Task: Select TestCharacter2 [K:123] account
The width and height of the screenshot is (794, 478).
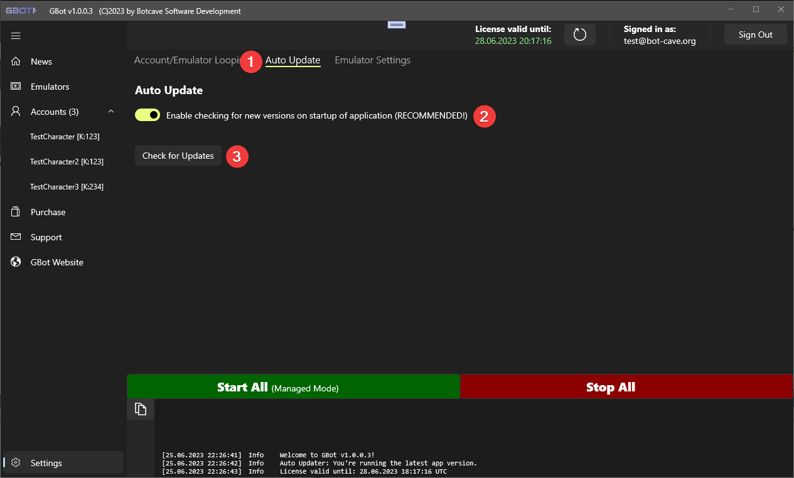Action: click(x=67, y=162)
